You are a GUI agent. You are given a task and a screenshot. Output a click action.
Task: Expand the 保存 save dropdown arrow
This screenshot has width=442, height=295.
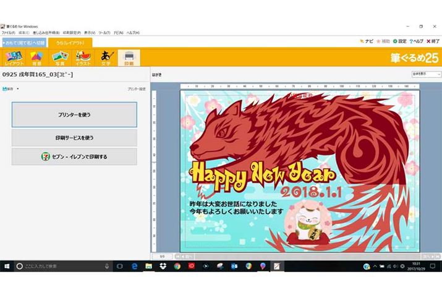click(x=18, y=89)
